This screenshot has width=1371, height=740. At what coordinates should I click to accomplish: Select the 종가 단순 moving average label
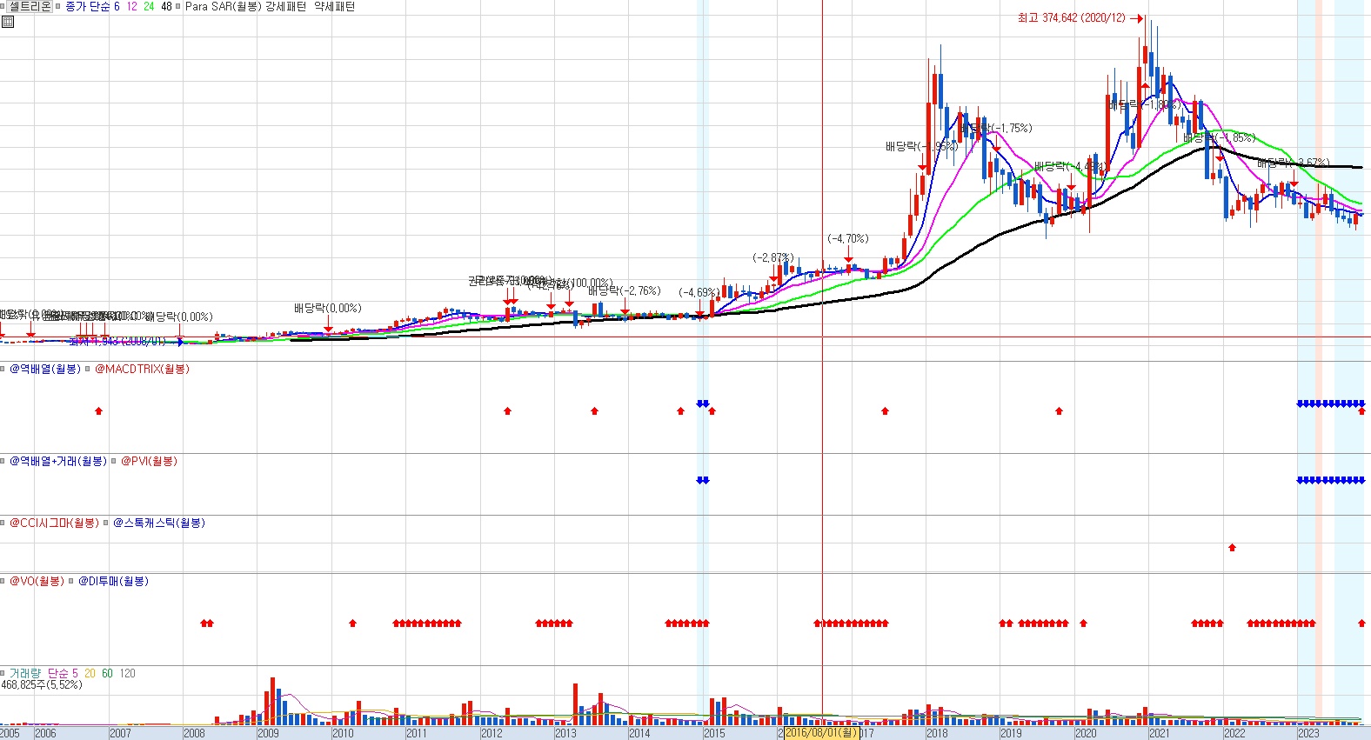pos(87,6)
